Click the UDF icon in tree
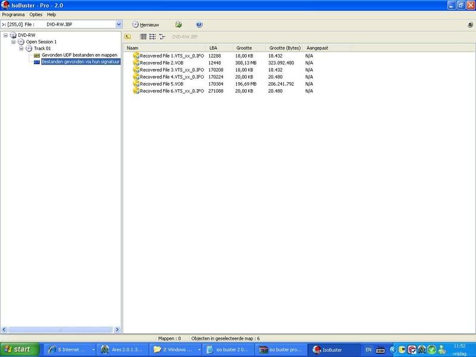476x357 pixels. click(x=37, y=55)
